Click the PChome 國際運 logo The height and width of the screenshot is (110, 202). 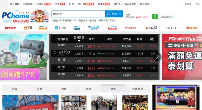coord(77,28)
